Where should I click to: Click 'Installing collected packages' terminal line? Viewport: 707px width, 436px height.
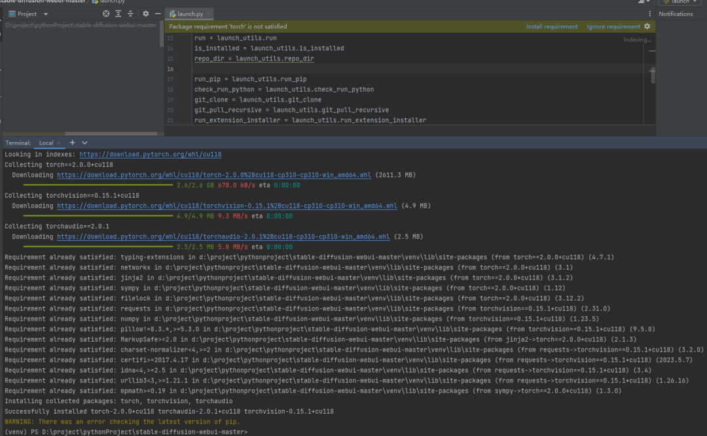118,401
